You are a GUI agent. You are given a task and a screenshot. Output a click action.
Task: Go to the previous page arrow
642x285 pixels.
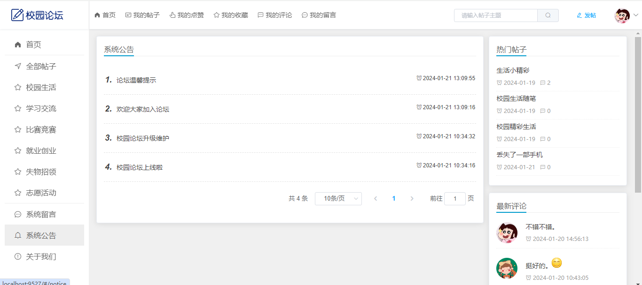pyautogui.click(x=376, y=199)
